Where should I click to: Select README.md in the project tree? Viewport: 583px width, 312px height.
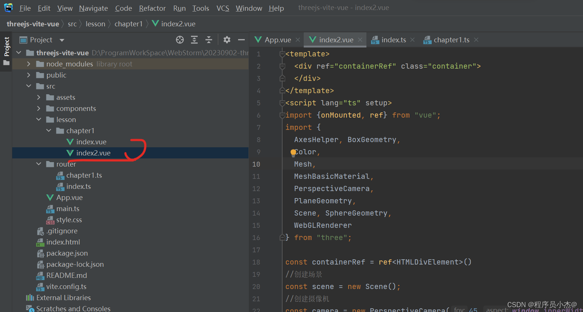pyautogui.click(x=66, y=275)
